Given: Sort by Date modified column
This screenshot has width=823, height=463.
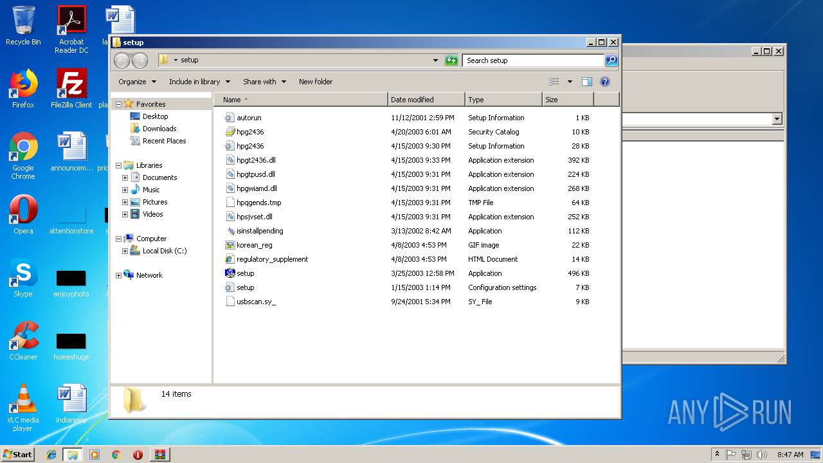Looking at the screenshot, I should 426,100.
